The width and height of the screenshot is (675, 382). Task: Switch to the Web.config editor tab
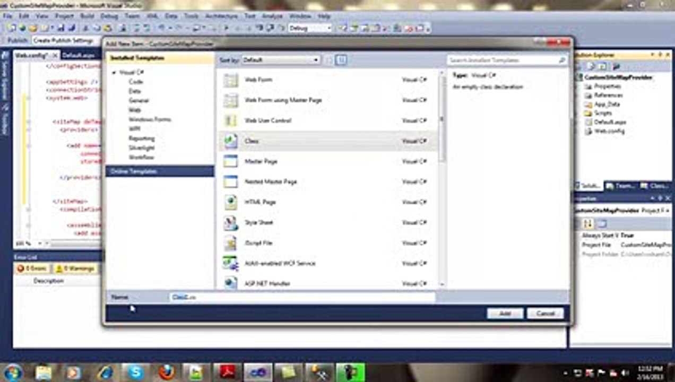tap(36, 55)
